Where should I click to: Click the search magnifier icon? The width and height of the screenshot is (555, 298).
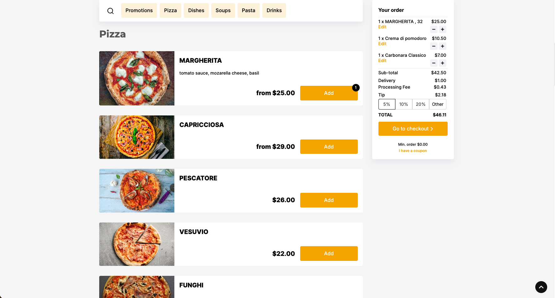[110, 11]
